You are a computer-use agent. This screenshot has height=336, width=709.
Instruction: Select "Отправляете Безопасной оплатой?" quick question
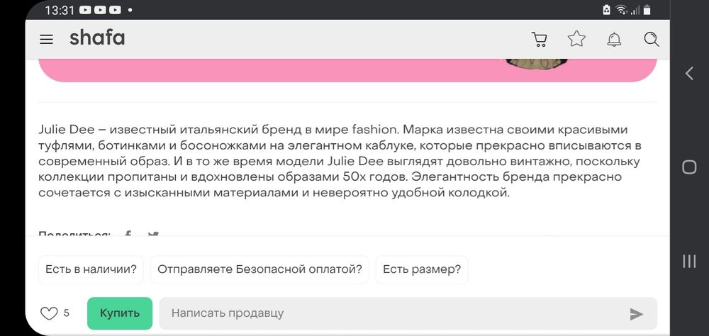(x=259, y=269)
